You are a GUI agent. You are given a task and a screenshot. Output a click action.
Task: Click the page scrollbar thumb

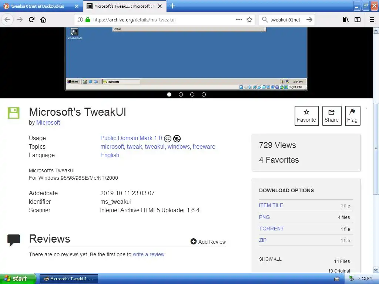(376, 149)
